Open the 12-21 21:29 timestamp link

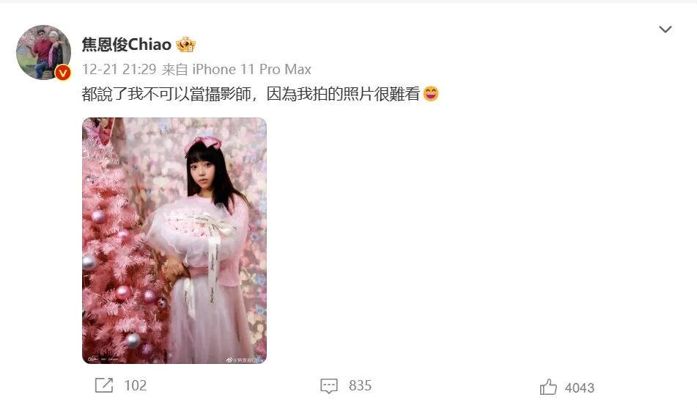(119, 70)
